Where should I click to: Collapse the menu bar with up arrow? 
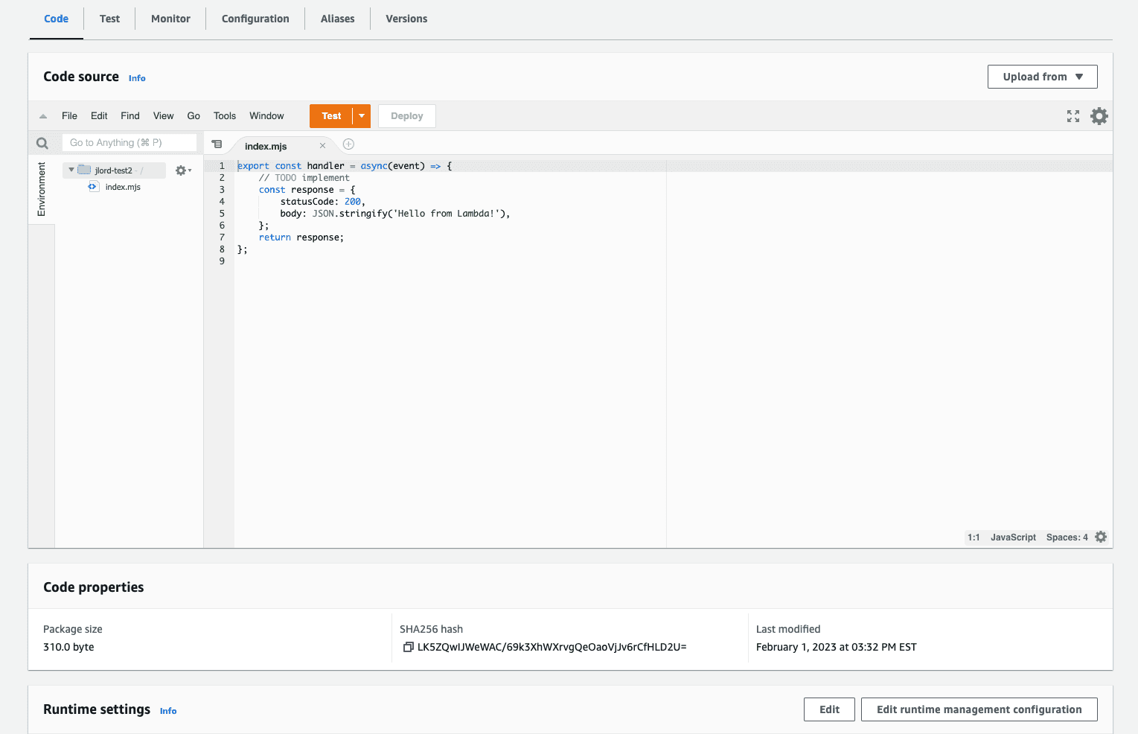pyautogui.click(x=43, y=116)
